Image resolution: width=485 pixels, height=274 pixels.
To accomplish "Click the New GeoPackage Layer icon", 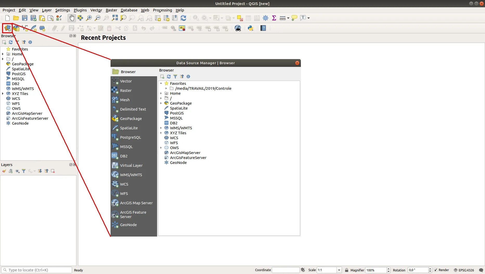I will coord(16,28).
